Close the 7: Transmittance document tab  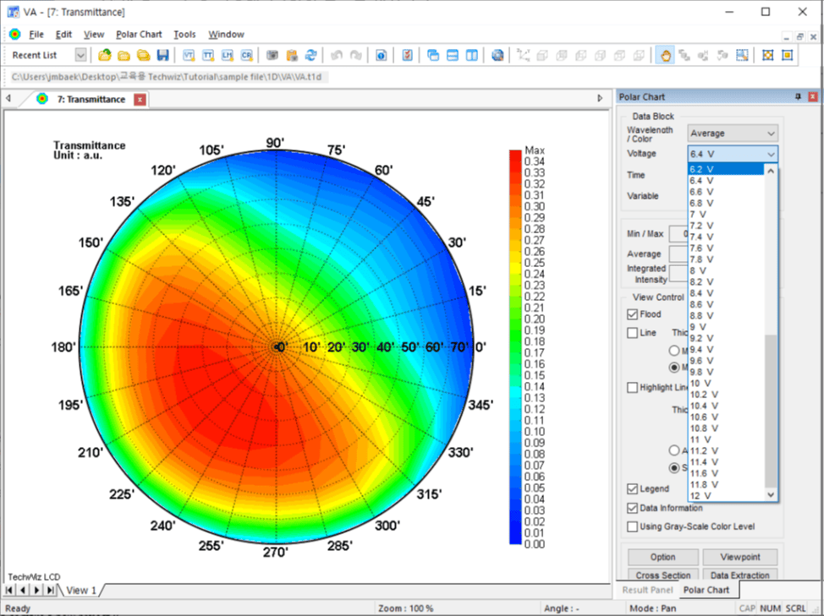pos(140,100)
